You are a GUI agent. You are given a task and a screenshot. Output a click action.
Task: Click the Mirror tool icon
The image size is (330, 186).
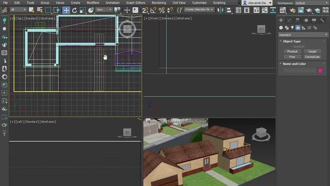(220, 10)
